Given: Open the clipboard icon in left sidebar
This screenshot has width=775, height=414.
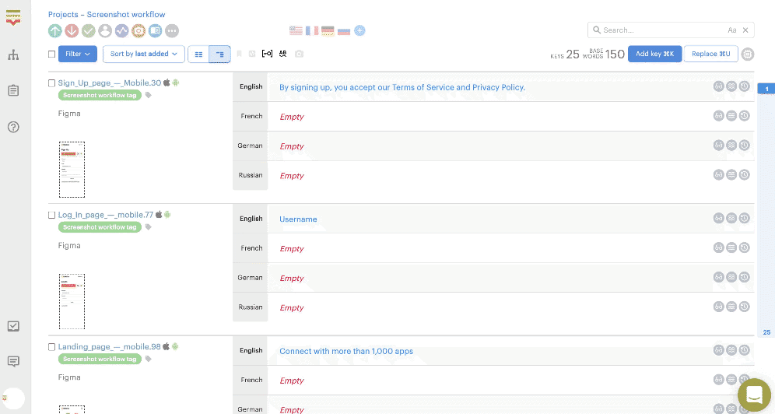Looking at the screenshot, I should point(13,90).
